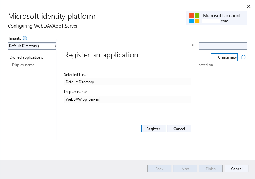The height and width of the screenshot is (179, 255).
Task: Close the Microsoft identity platform window
Action: pyautogui.click(x=249, y=6)
